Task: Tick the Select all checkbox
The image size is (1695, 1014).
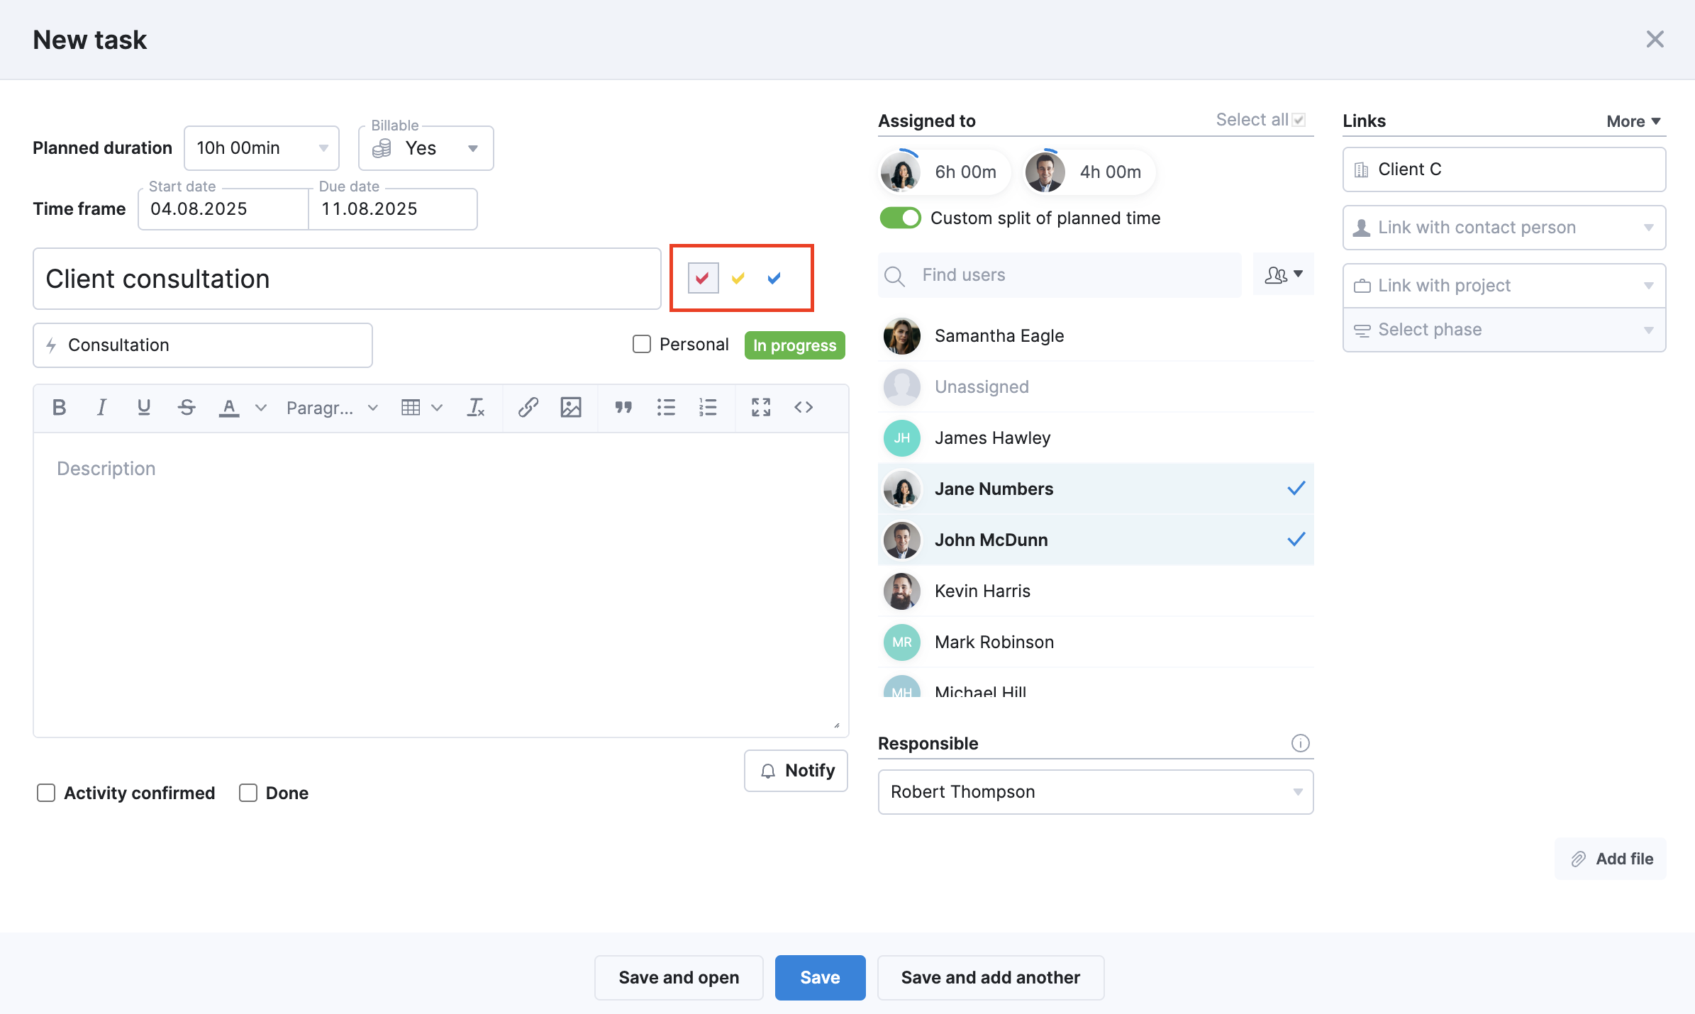Action: [1299, 120]
